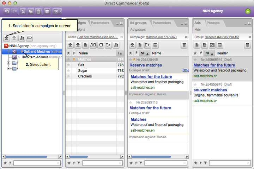Open the filter funnel in the Ad groups panel footer
This screenshot has height=169, width=254.
click(141, 163)
